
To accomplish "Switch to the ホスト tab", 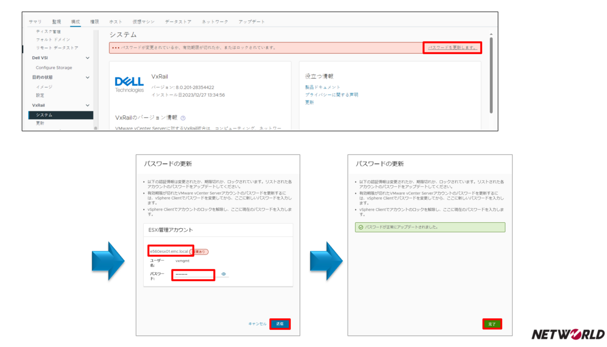I will point(115,22).
